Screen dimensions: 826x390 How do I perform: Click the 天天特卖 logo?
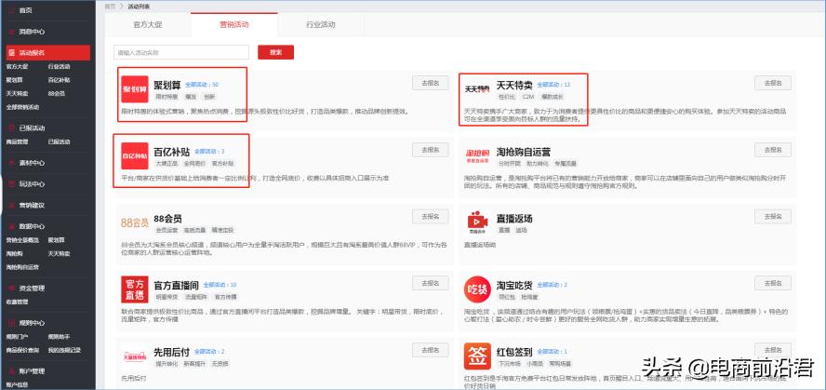pos(477,89)
